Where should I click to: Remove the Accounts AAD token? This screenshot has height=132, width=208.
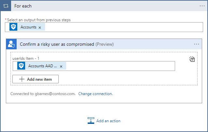(61, 66)
